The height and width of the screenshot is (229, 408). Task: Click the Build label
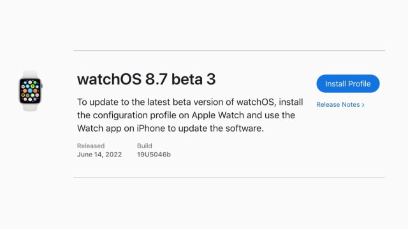[x=145, y=146]
